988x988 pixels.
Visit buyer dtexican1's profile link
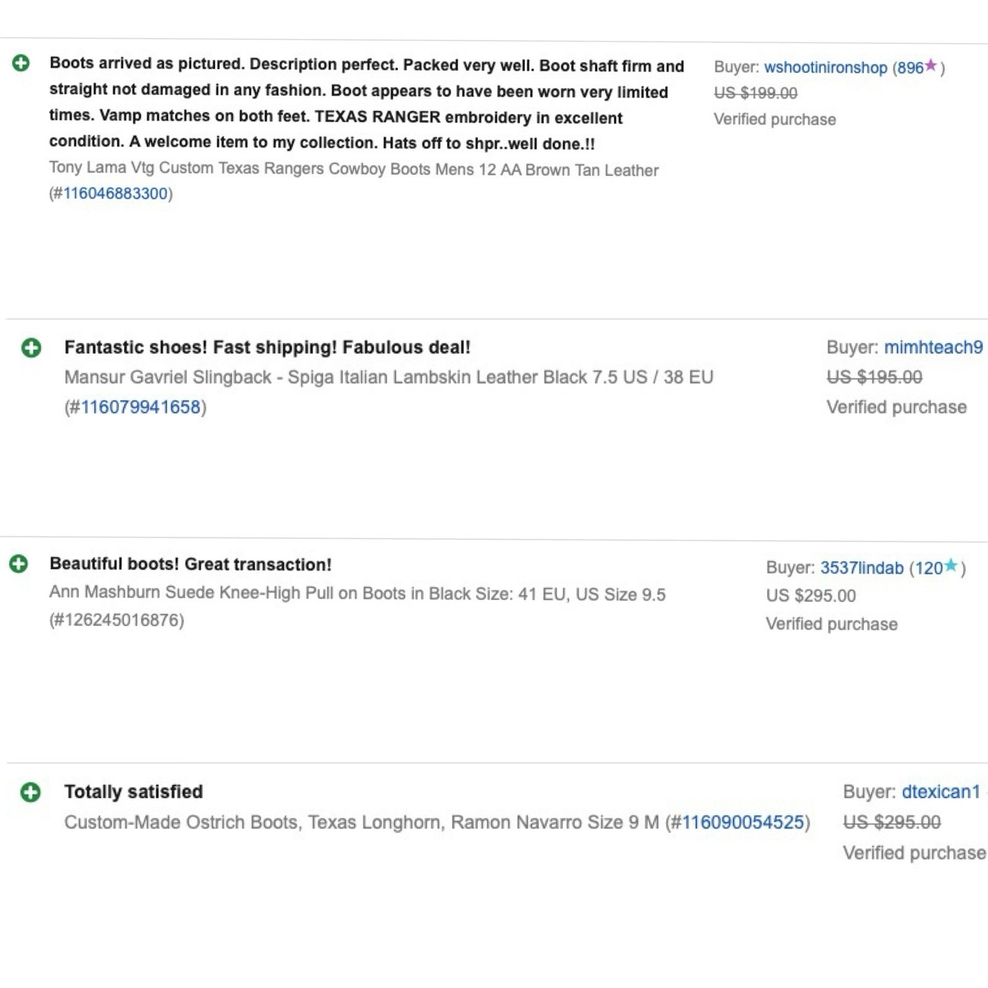(940, 792)
